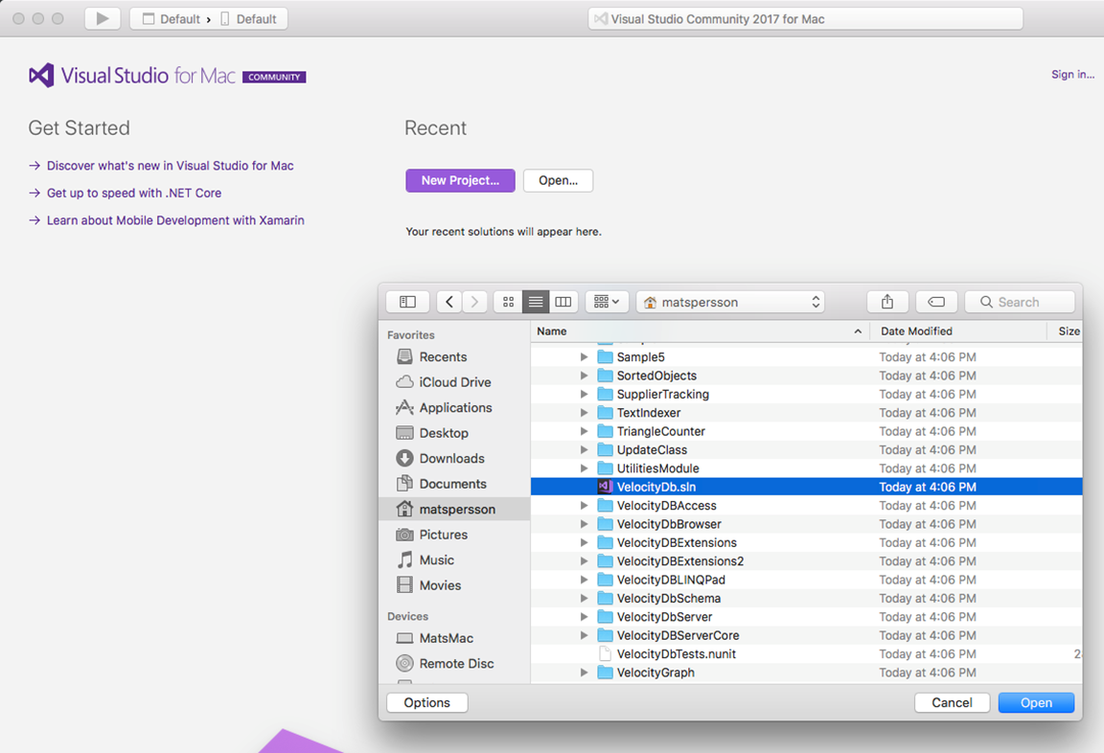Switch file dialog to icon view

(x=508, y=302)
